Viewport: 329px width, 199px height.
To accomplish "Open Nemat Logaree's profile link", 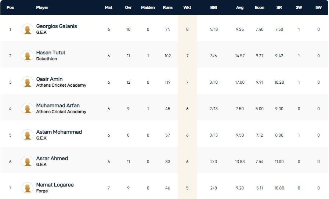I will 55,185.
